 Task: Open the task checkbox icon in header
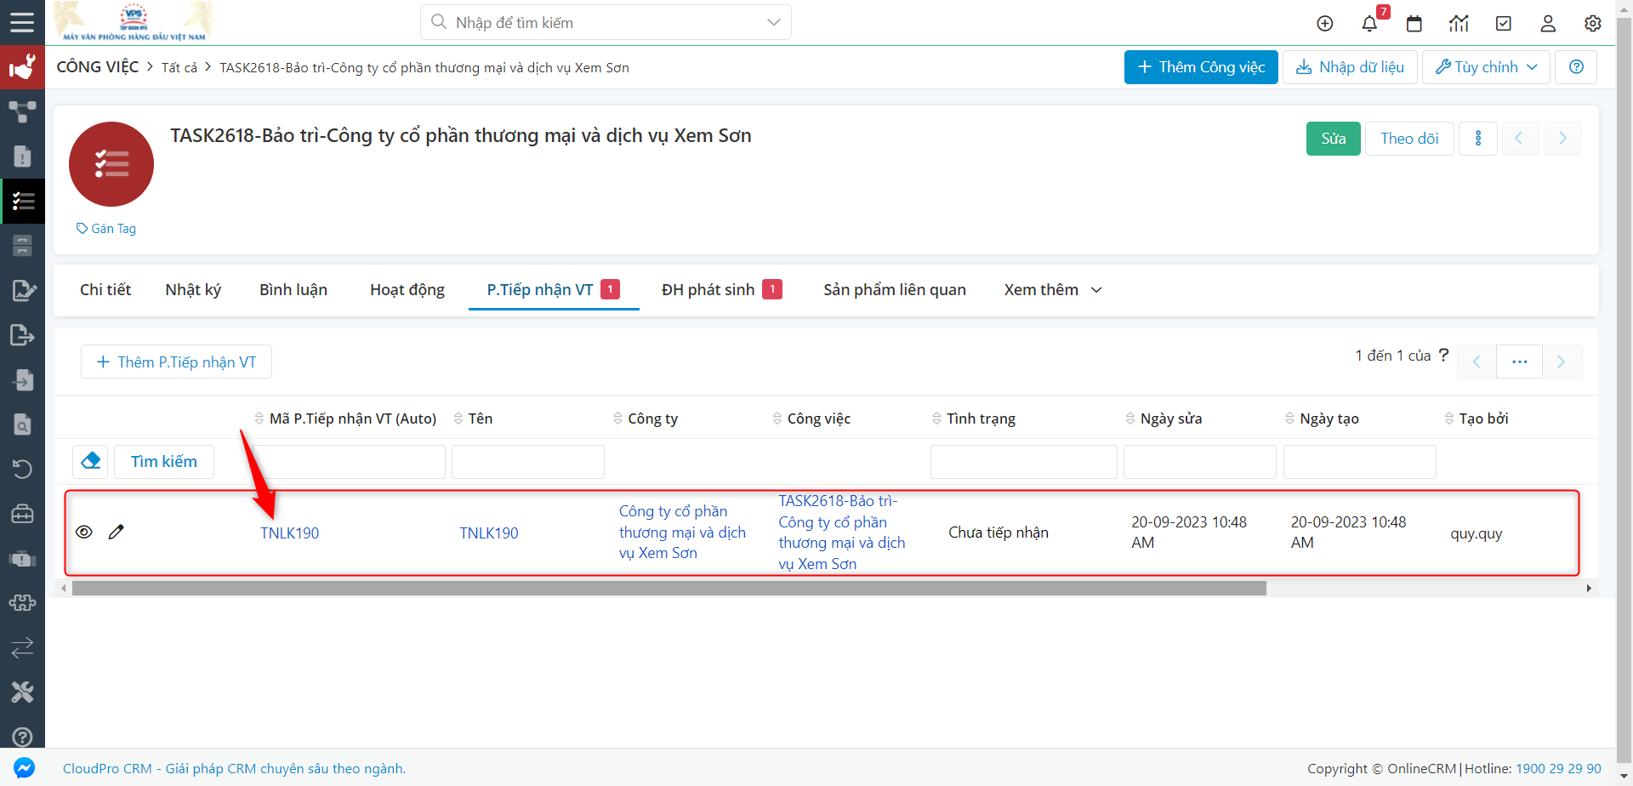1504,24
